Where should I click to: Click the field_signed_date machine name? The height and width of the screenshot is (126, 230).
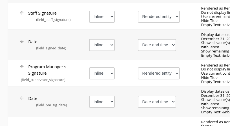click(x=51, y=48)
